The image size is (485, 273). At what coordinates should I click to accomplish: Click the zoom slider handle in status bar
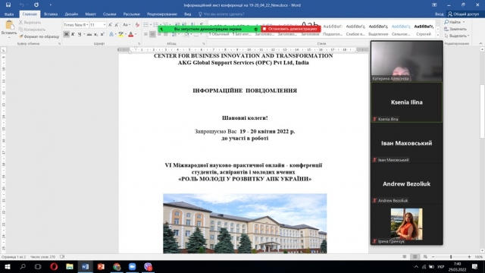[451, 257]
